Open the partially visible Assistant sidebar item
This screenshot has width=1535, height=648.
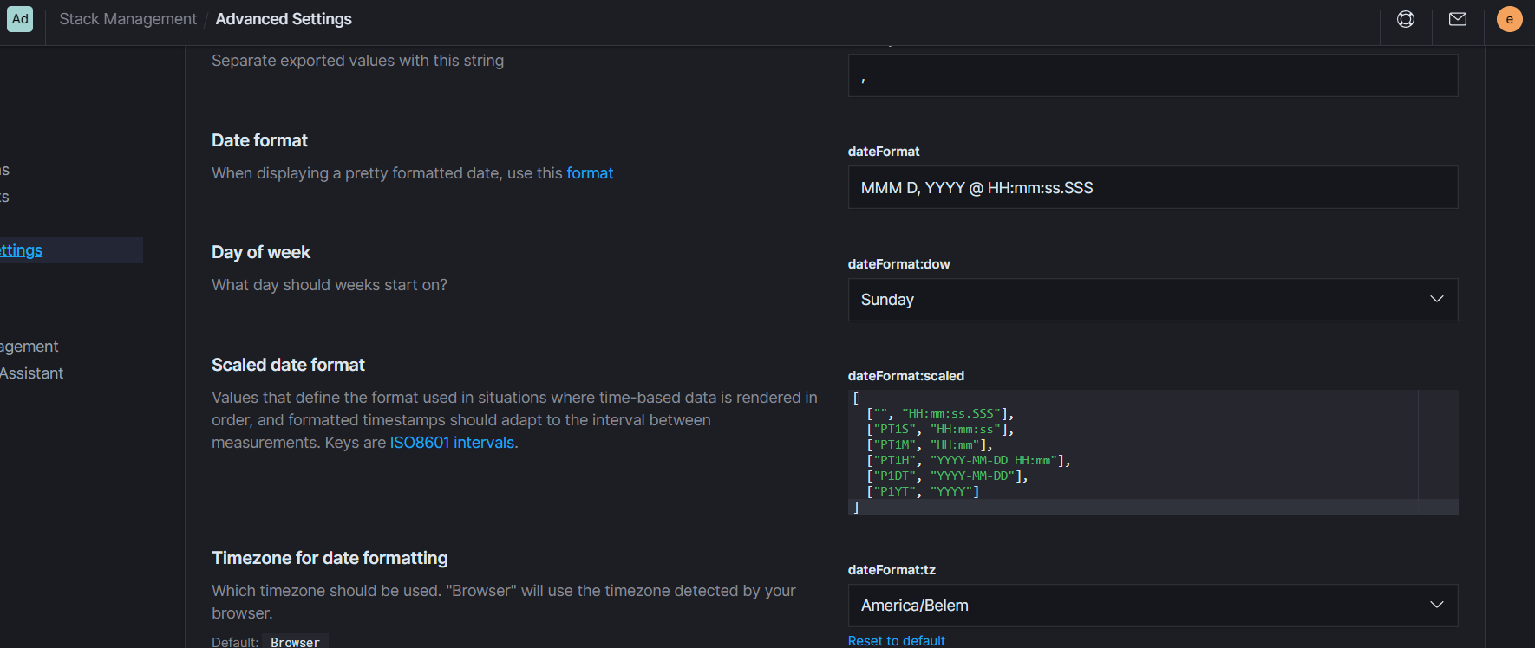tap(32, 373)
